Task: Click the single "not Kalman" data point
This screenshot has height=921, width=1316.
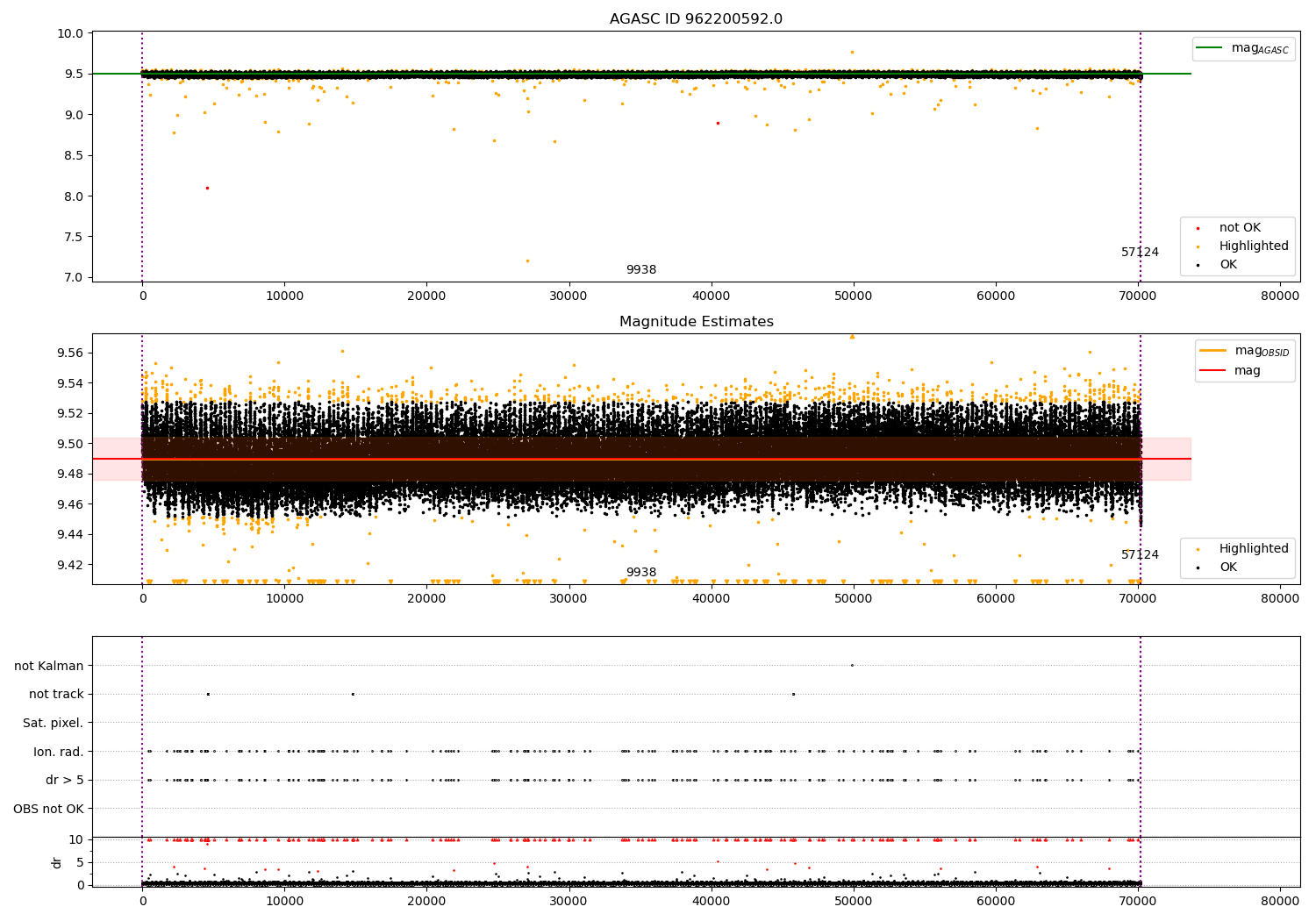Action: (852, 665)
